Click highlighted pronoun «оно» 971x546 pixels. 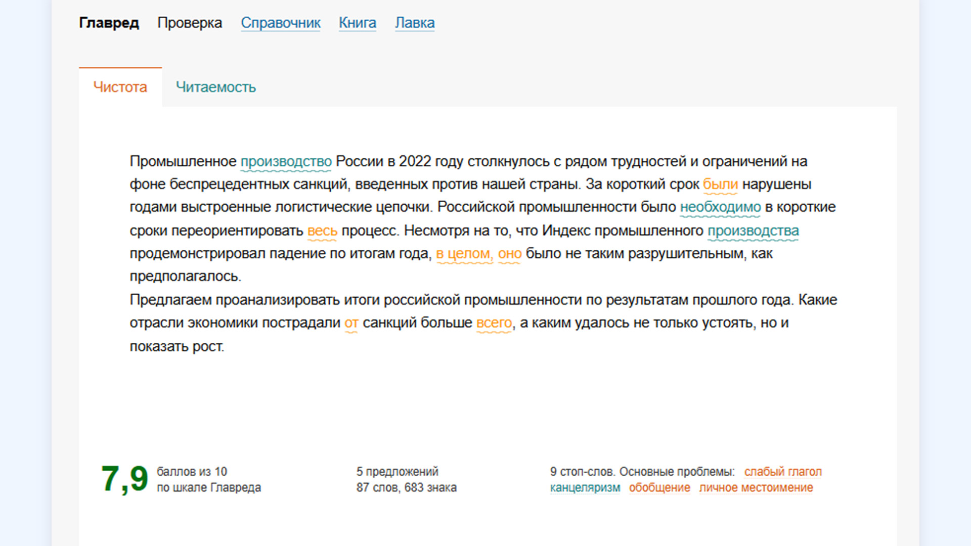point(509,254)
